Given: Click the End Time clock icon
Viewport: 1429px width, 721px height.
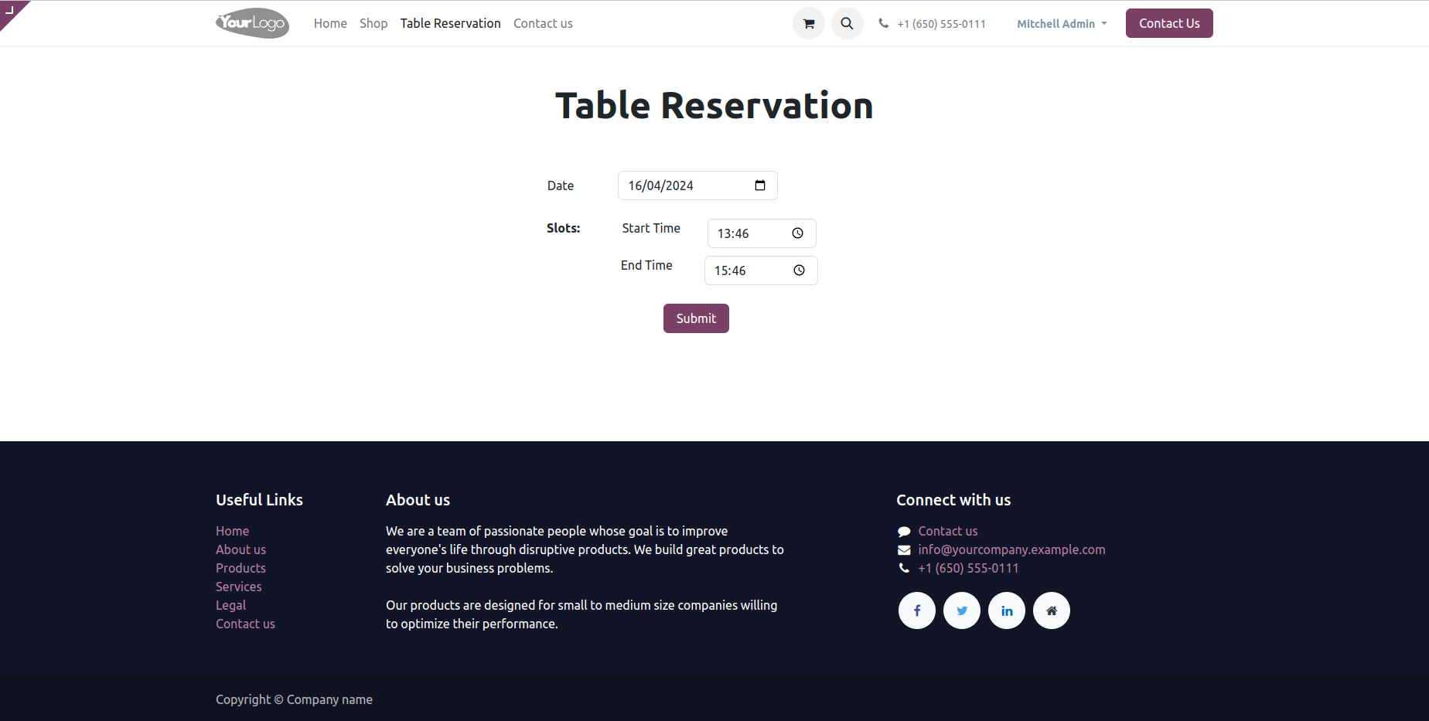Looking at the screenshot, I should tap(800, 270).
